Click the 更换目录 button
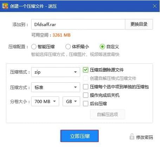 pos(139,24)
